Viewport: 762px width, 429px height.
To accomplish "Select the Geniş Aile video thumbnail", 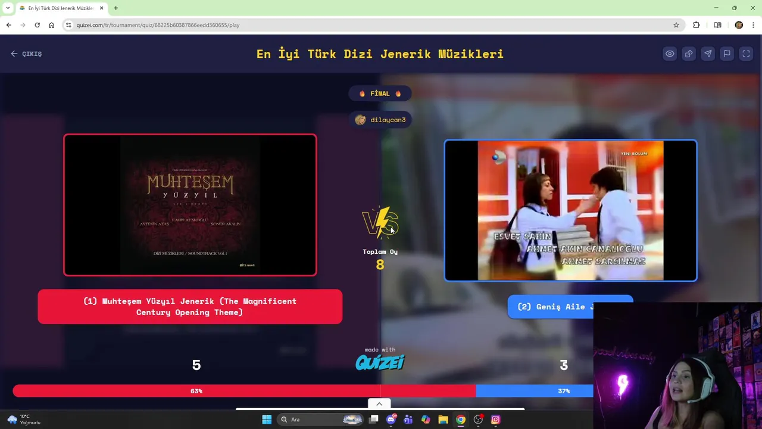I will tap(570, 210).
